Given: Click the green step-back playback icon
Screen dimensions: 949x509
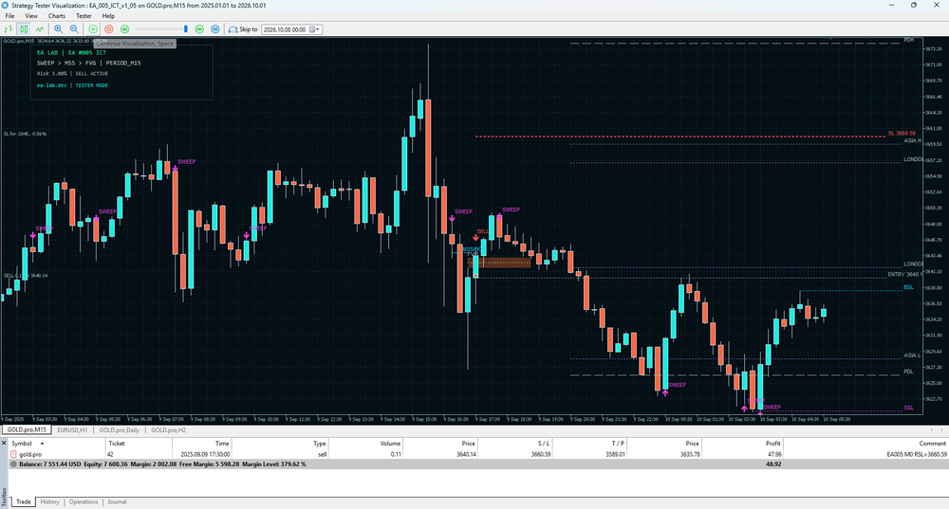Looking at the screenshot, I should tap(124, 29).
